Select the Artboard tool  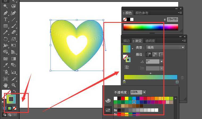[x=5, y=79]
